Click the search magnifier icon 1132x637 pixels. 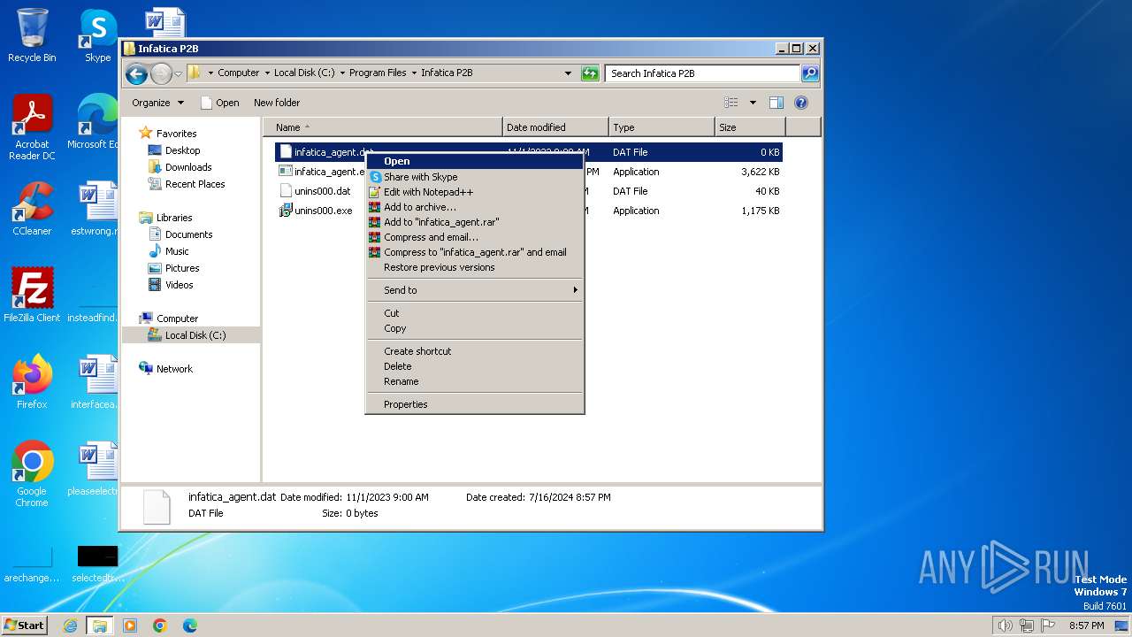click(810, 73)
